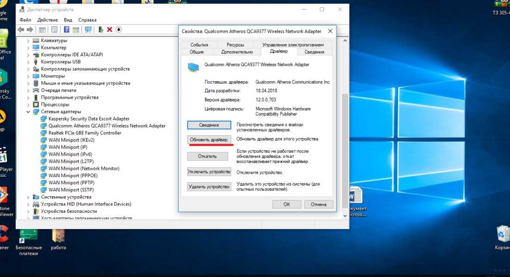
Task: Switch to the Дополнительно tab
Action: [x=237, y=52]
